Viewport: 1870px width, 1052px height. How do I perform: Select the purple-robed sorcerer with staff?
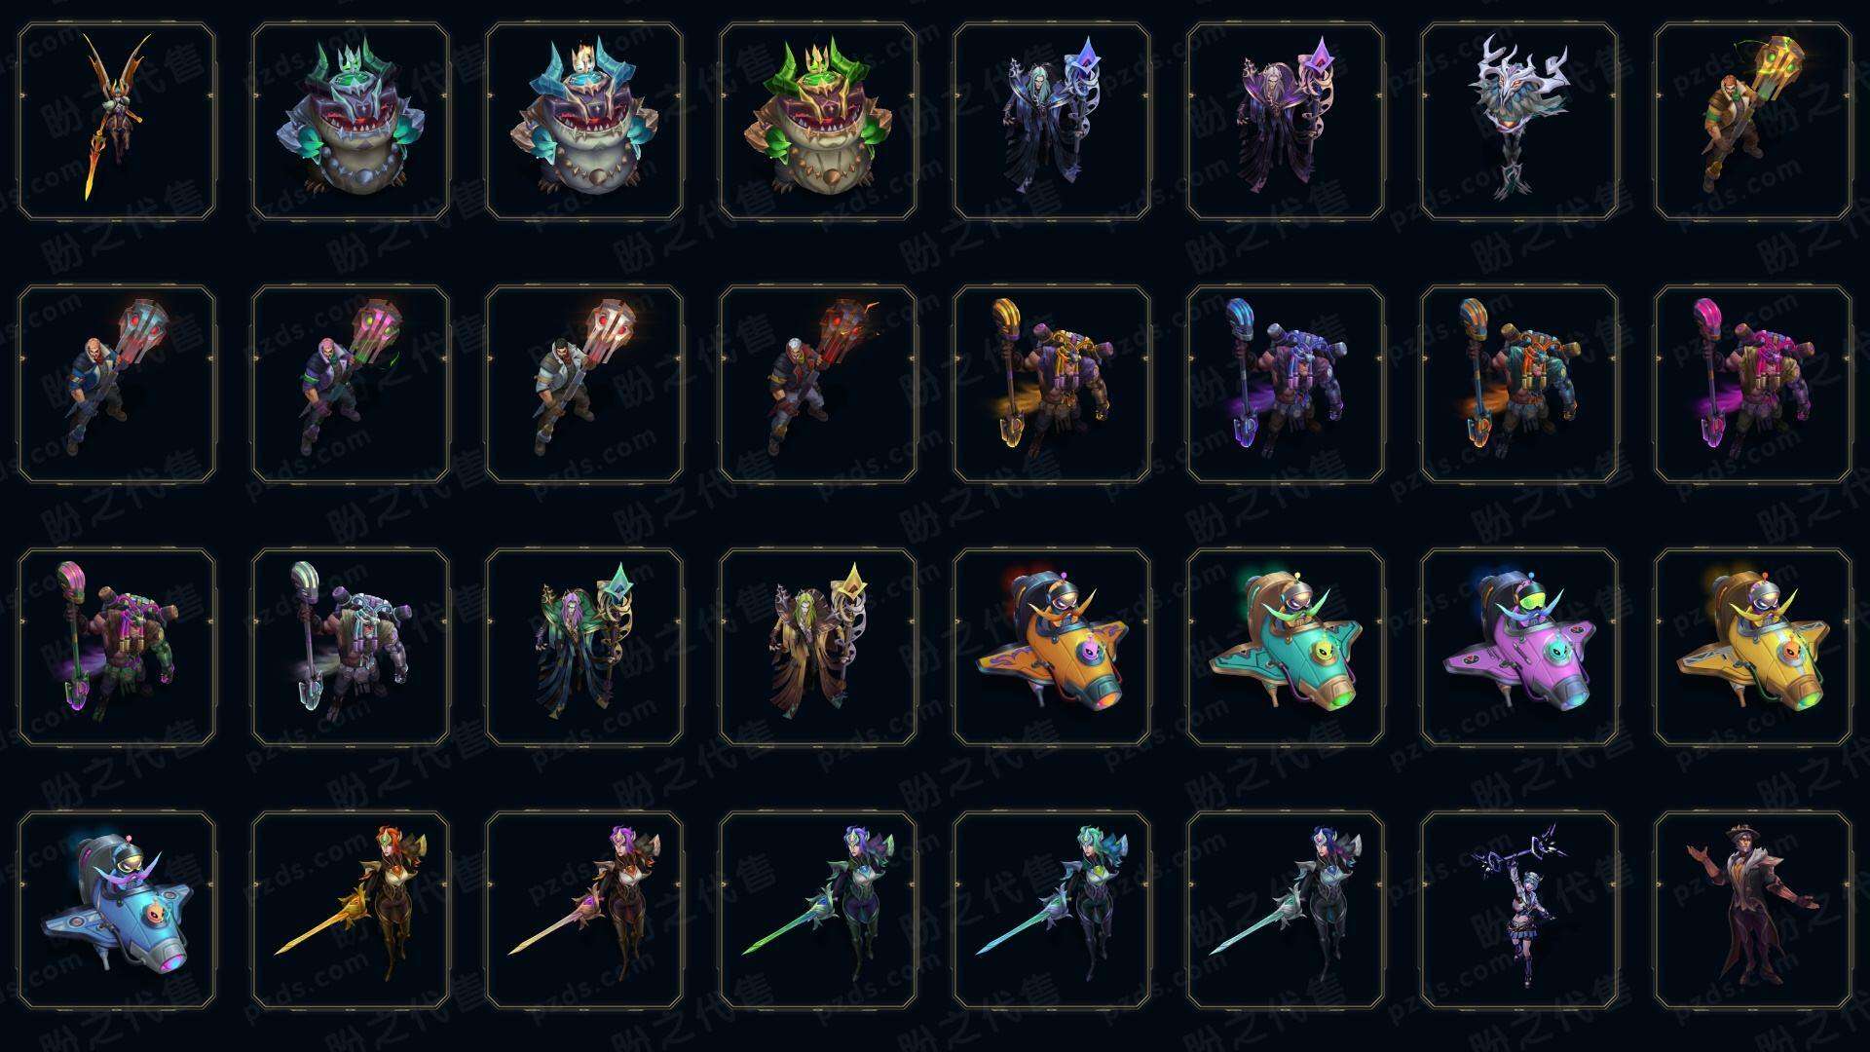click(x=1286, y=122)
